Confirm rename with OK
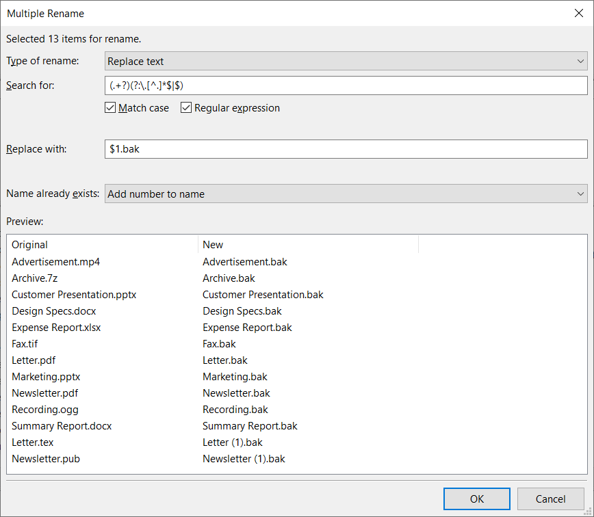This screenshot has height=517, width=594. tap(476, 499)
